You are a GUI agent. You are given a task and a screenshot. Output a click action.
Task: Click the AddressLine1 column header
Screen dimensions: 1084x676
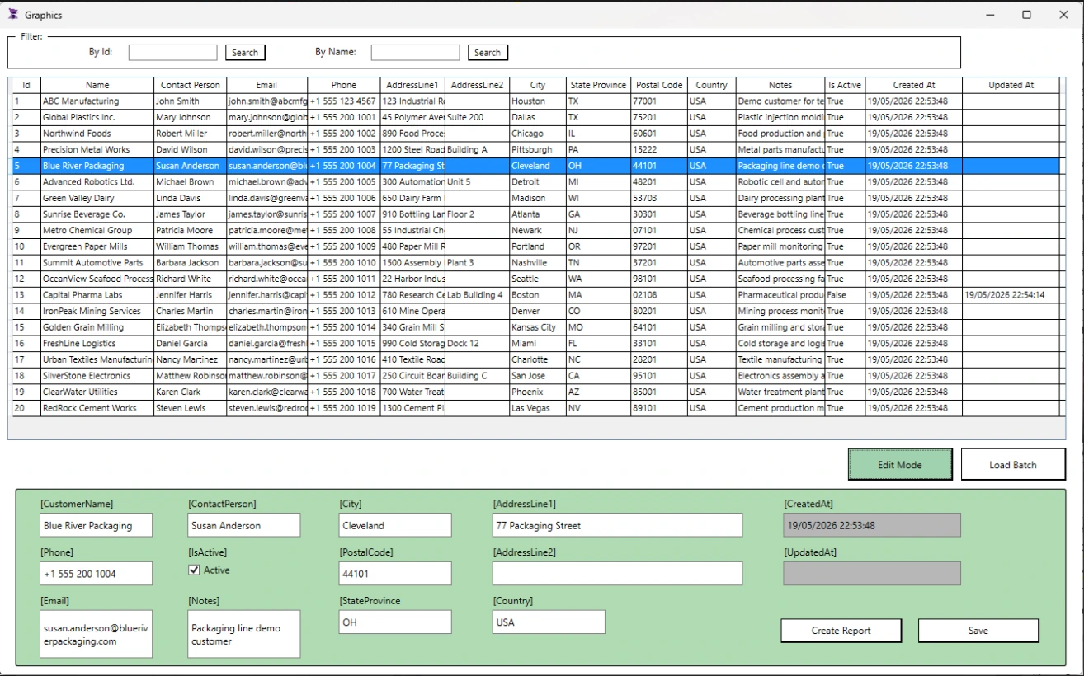tap(412, 85)
